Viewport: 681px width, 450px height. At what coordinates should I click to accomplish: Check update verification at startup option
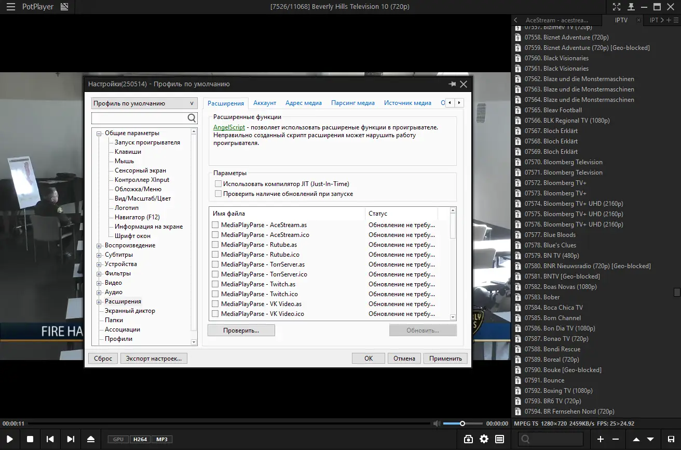219,193
